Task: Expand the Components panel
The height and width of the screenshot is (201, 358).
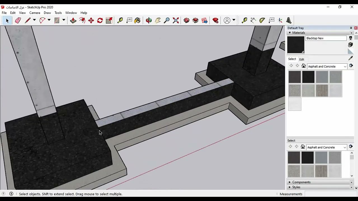Action: point(301,182)
